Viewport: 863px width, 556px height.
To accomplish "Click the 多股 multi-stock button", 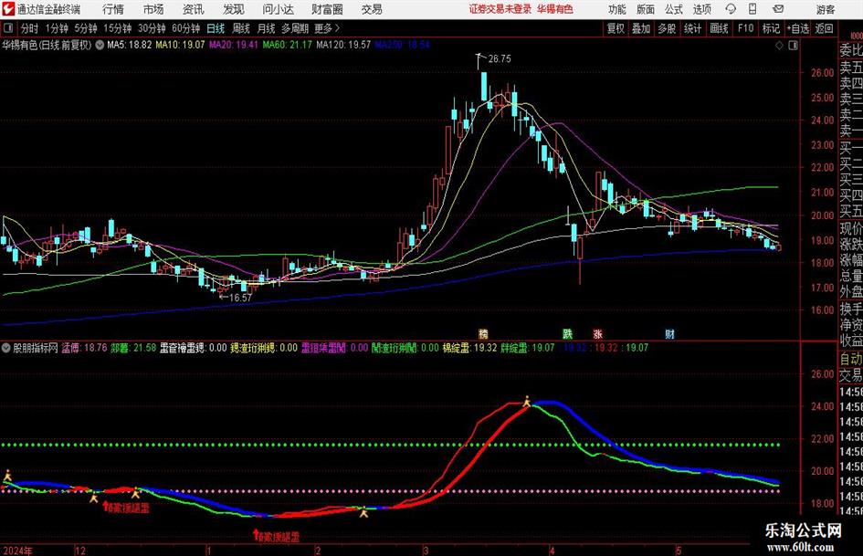I will coord(667,28).
